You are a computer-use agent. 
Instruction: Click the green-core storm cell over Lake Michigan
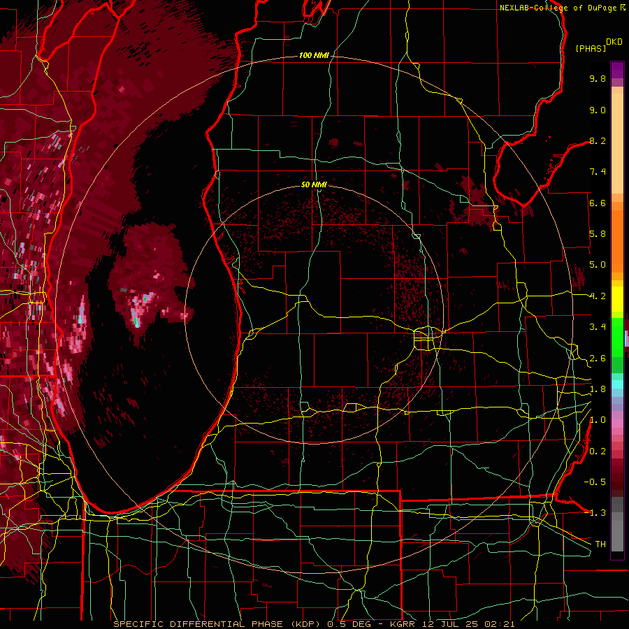point(137,321)
